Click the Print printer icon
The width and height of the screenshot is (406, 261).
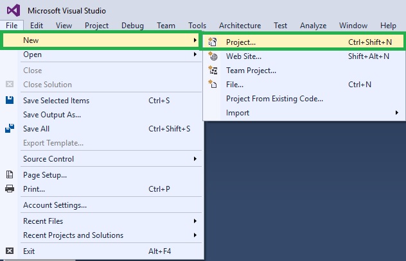[10, 189]
